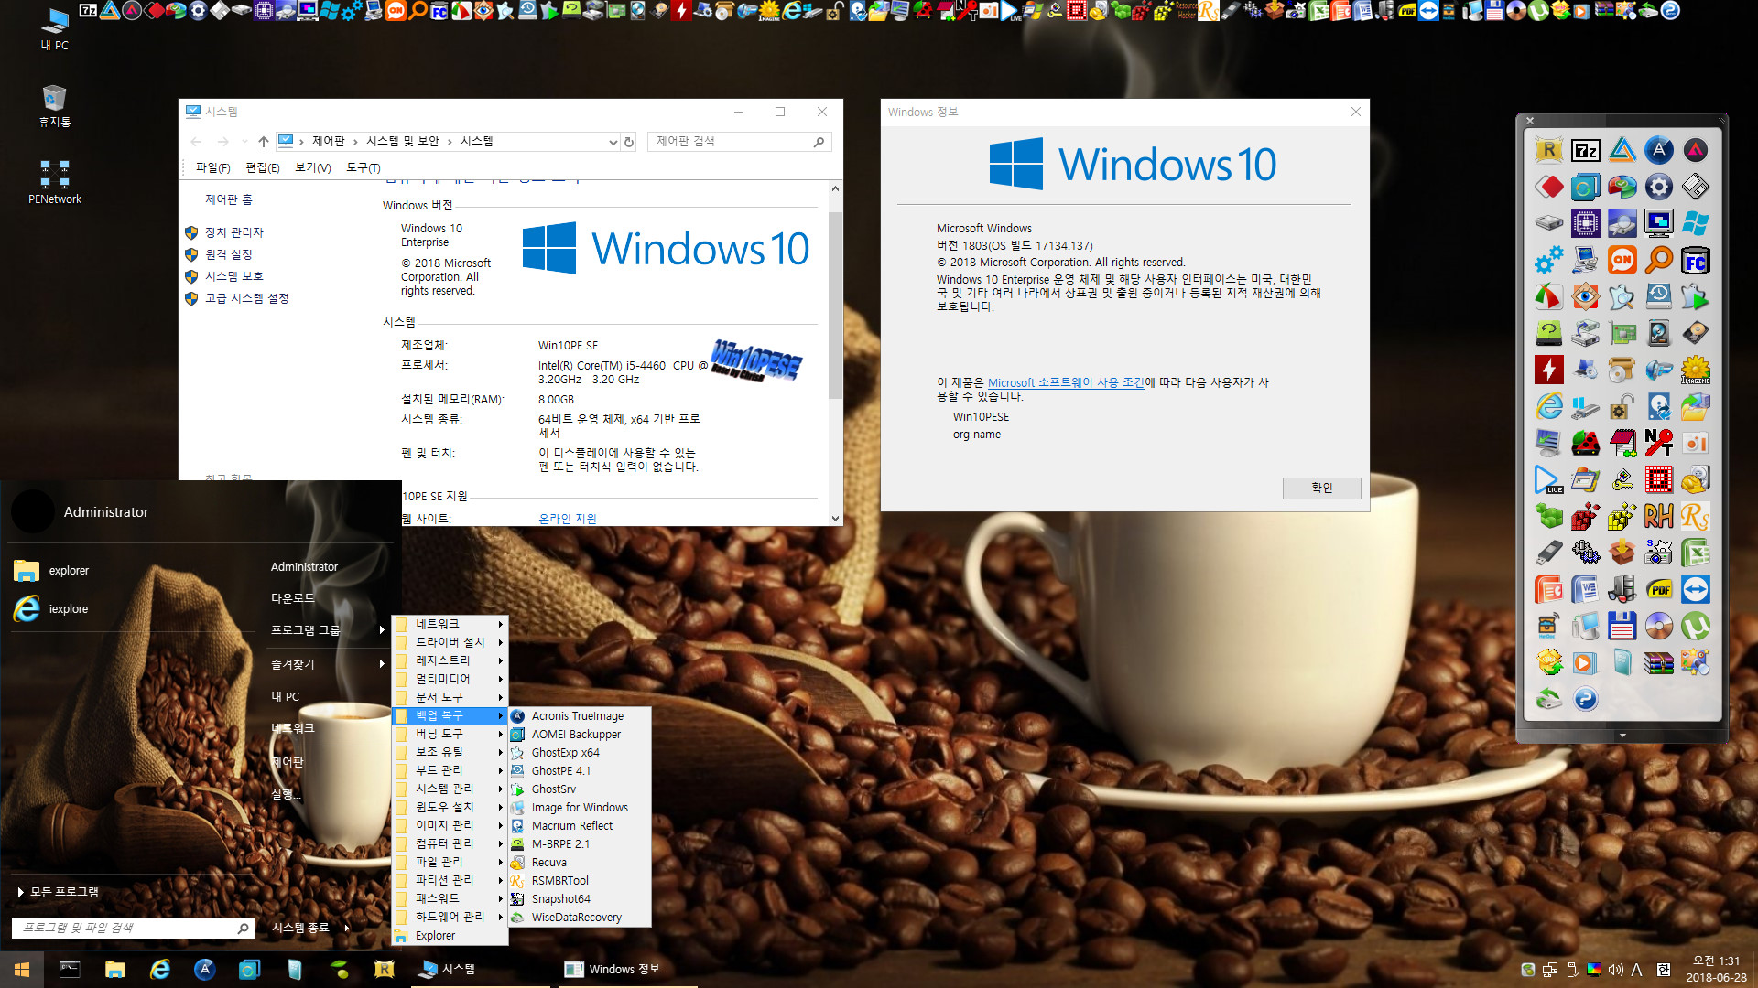Image resolution: width=1758 pixels, height=988 pixels.
Task: Start CPU-Z from the launcher panel
Action: 1585,223
